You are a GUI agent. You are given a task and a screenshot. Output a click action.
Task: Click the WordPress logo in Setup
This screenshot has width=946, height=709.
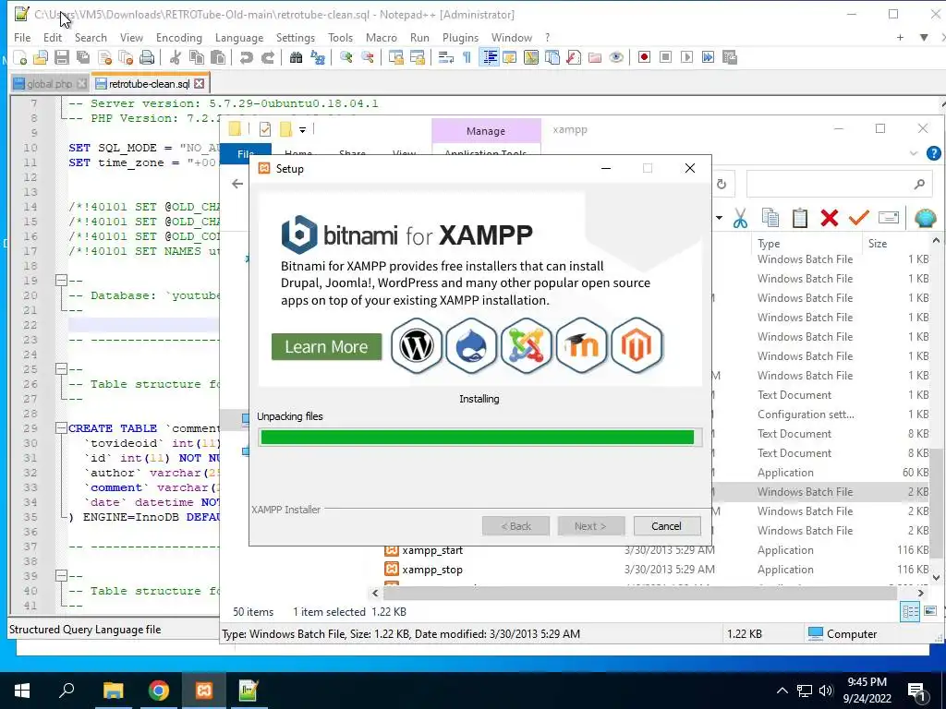[417, 346]
